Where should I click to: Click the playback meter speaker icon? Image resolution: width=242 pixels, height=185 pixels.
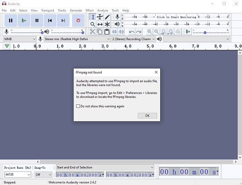[117, 24]
